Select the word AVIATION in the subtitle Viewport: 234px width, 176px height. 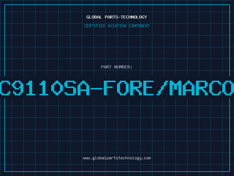[x=117, y=26]
